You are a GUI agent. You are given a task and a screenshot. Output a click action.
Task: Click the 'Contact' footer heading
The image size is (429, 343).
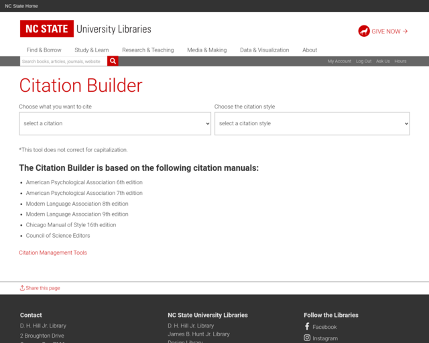tap(31, 315)
